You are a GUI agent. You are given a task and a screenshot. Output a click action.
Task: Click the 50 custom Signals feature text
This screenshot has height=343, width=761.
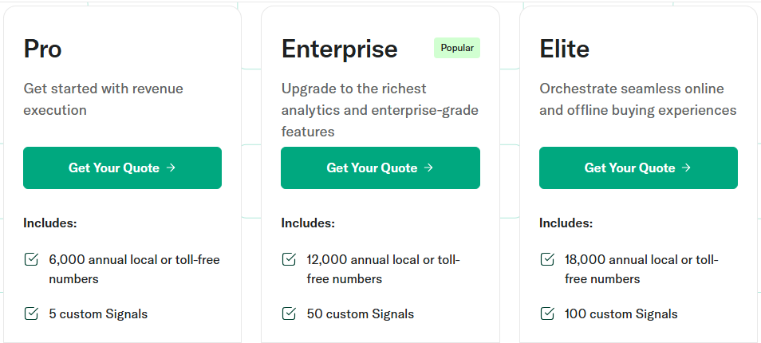tap(360, 314)
